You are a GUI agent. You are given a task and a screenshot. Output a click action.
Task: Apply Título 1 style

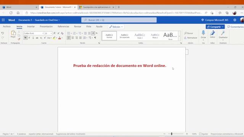pos(140,36)
